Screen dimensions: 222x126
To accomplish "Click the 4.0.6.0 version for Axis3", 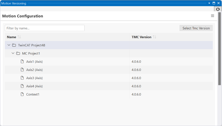I will pos(136,78).
